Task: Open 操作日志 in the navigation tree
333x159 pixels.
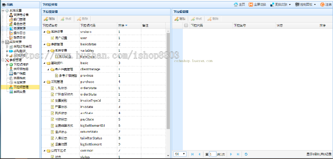Action: pos(20,33)
